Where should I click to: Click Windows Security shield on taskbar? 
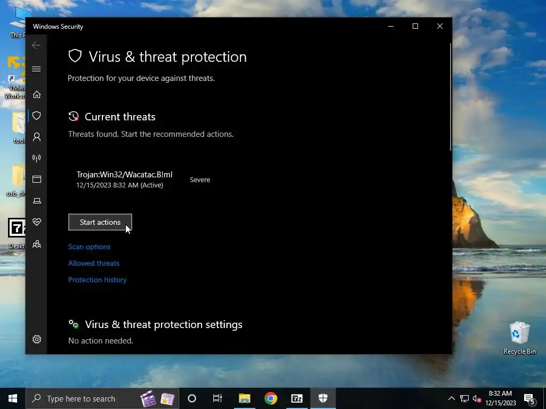(323, 398)
